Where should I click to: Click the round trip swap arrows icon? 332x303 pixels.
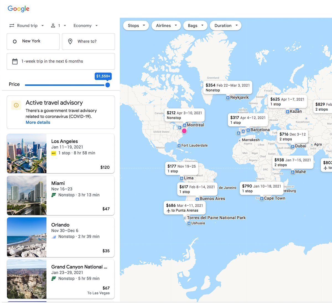(x=11, y=25)
